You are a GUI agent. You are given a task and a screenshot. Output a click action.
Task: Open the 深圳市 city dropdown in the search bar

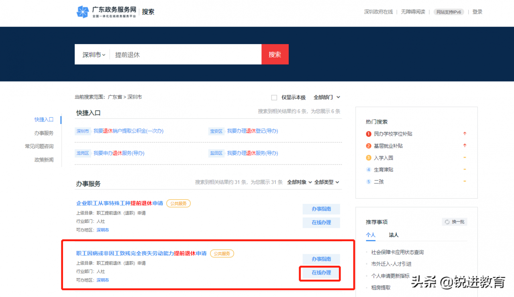(92, 55)
